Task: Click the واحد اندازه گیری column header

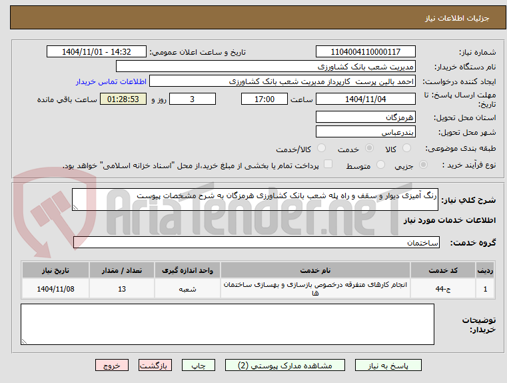Action: point(187,270)
